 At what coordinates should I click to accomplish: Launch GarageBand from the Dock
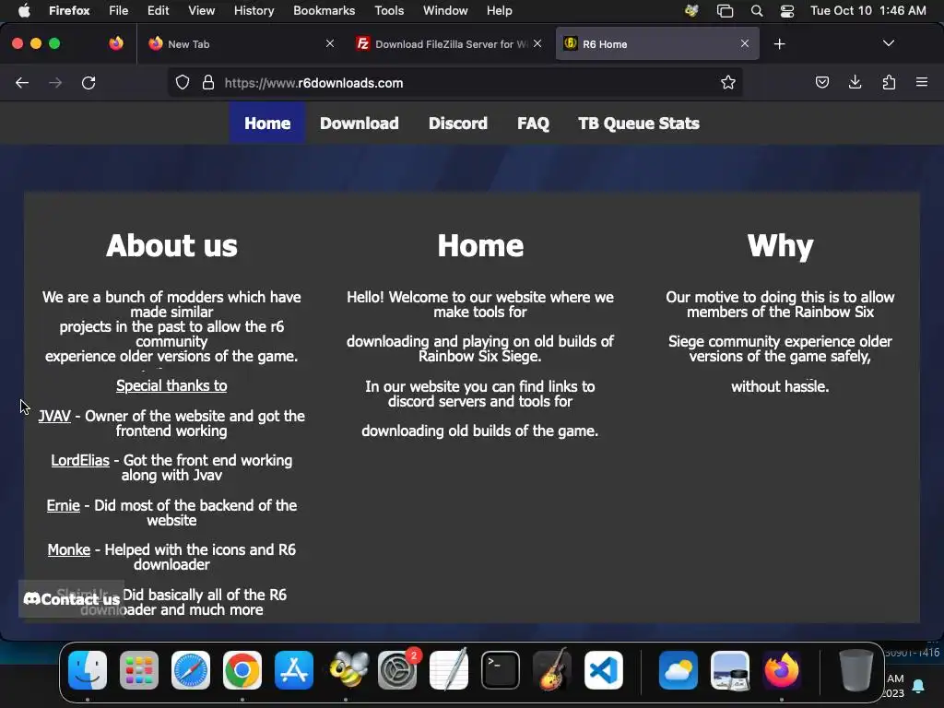click(x=552, y=669)
